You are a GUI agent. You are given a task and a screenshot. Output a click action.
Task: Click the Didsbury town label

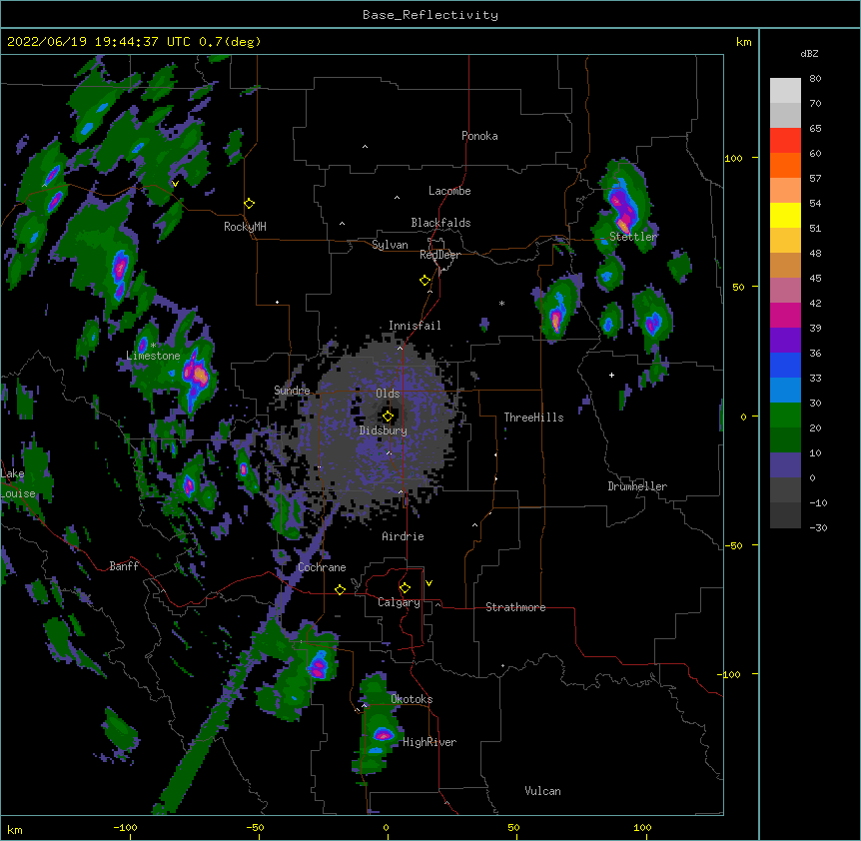384,430
